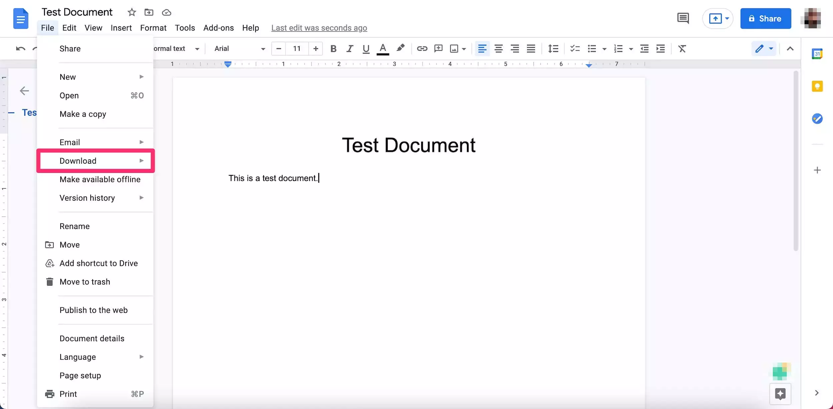833x409 pixels.
Task: Open the text color picker
Action: tap(383, 49)
